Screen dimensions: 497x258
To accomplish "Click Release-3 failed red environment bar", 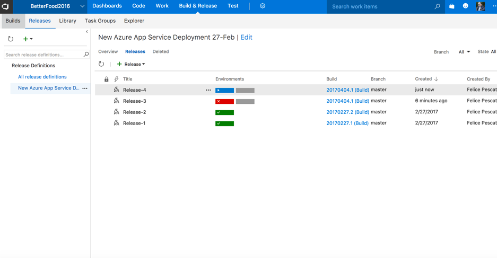I will [x=225, y=101].
